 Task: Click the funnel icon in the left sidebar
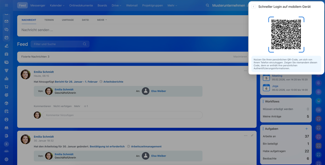tap(6, 70)
